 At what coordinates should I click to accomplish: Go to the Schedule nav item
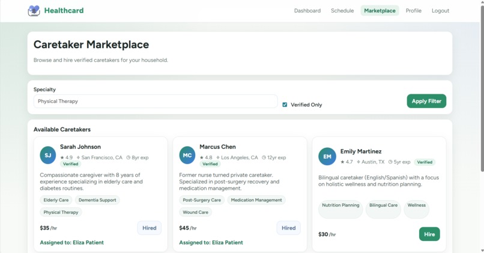click(342, 11)
